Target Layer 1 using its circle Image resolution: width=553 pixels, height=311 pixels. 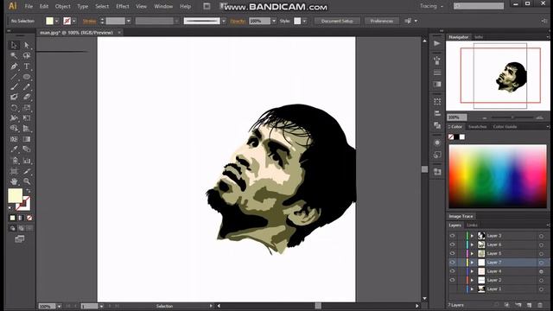pyautogui.click(x=542, y=289)
